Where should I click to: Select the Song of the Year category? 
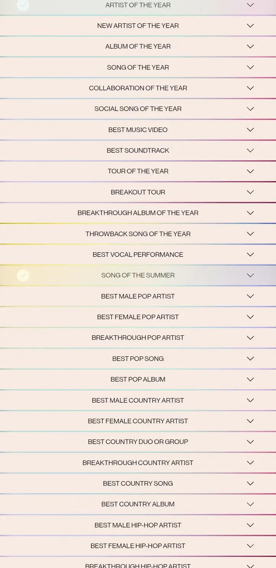click(138, 67)
